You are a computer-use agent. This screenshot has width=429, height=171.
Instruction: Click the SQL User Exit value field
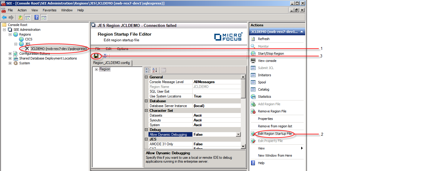tap(216, 91)
